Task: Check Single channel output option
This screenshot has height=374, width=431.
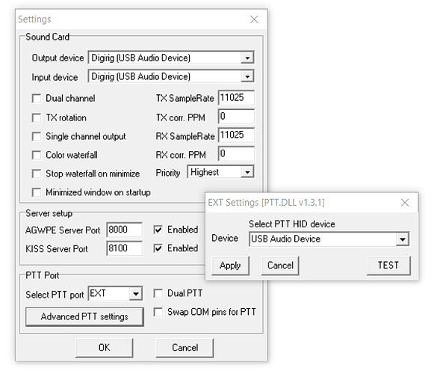Action: coord(37,136)
